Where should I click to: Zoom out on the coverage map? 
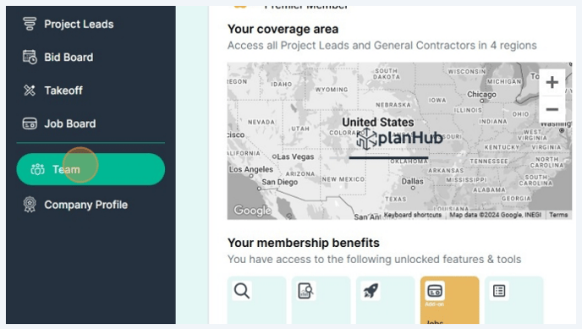pyautogui.click(x=552, y=109)
